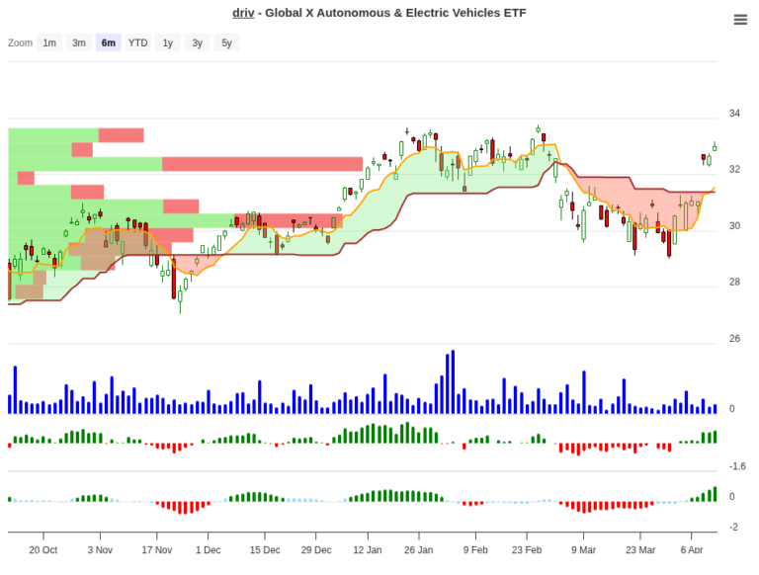Click the 12 Jan date axis label
This screenshot has height=575, width=759.
click(368, 550)
